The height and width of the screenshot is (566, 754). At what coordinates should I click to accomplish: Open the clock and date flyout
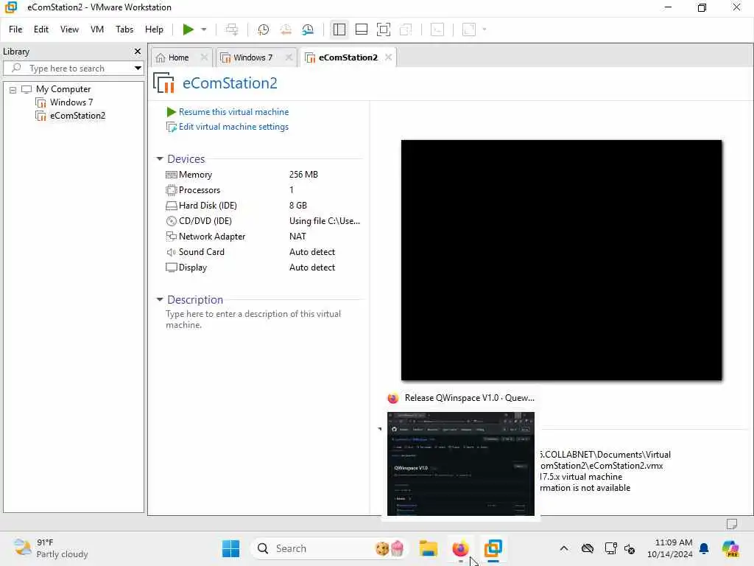(670, 548)
